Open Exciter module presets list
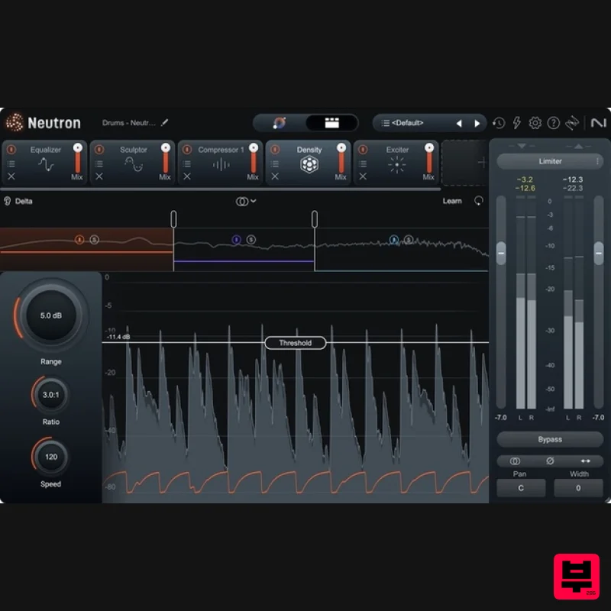 coord(363,163)
